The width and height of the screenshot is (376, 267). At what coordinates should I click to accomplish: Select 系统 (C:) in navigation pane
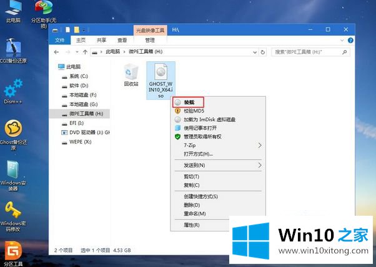click(x=75, y=76)
